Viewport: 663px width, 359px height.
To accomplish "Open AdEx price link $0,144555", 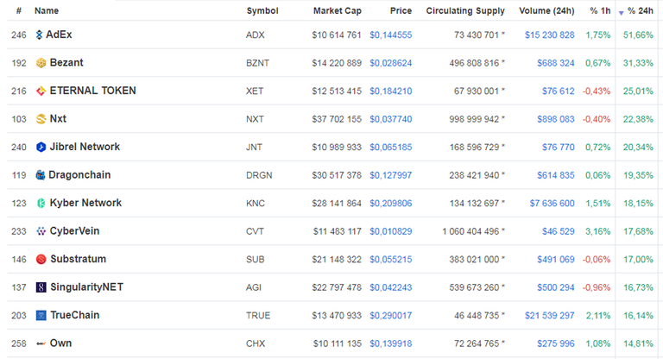I will coord(391,35).
